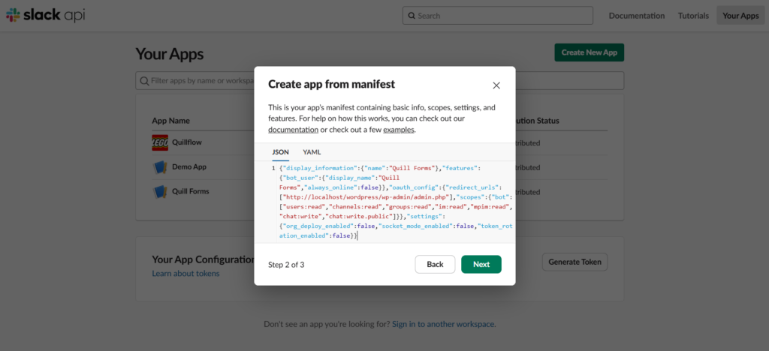The width and height of the screenshot is (769, 351).
Task: Click the Your App Configuration heading
Action: (203, 259)
